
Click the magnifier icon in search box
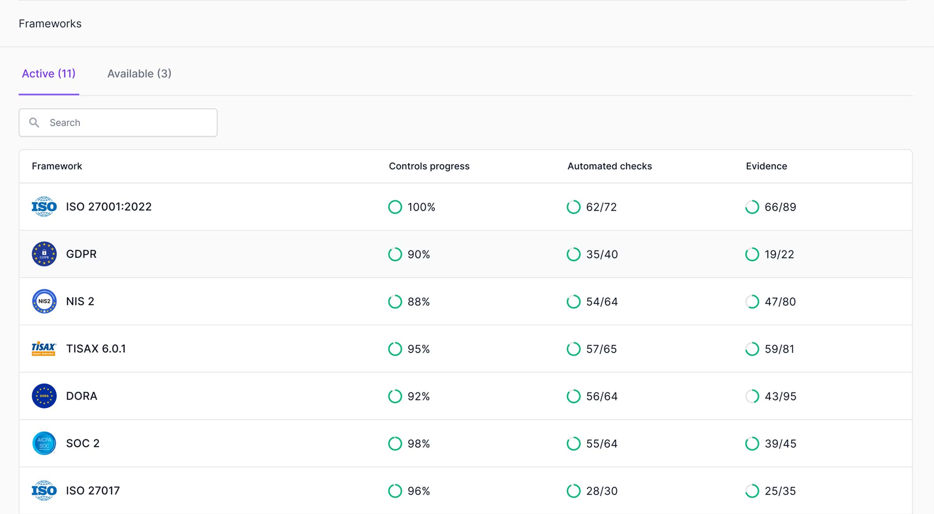[34, 123]
